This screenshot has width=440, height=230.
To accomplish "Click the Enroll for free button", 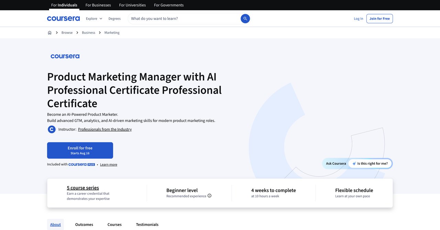I will click(x=80, y=150).
